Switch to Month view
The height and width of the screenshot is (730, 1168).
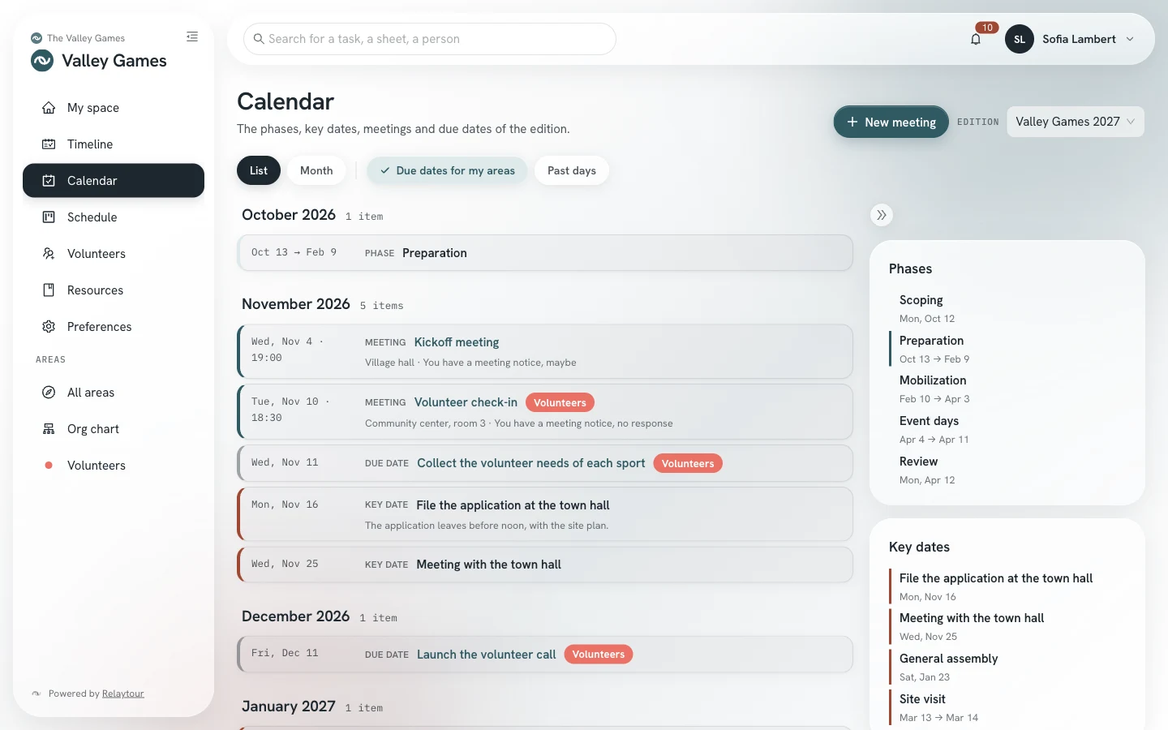[x=316, y=170]
